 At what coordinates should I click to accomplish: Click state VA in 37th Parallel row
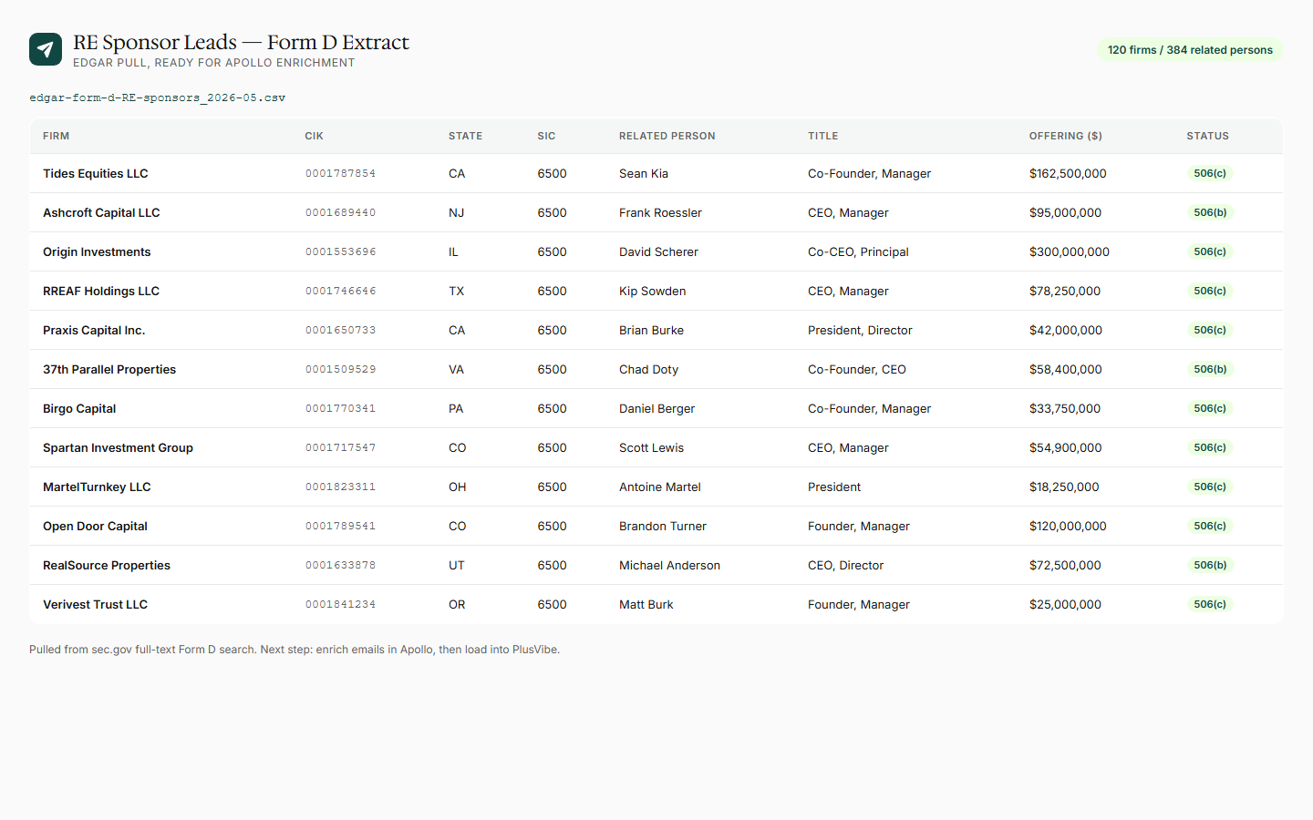[x=456, y=369]
